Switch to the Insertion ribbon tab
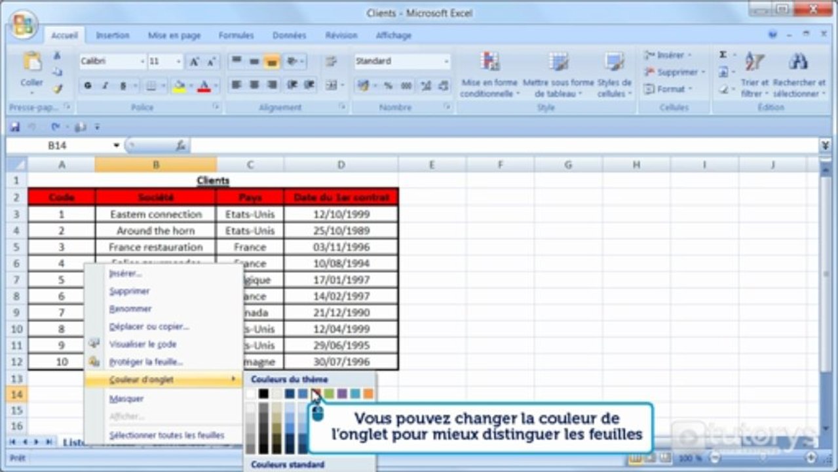 [113, 35]
